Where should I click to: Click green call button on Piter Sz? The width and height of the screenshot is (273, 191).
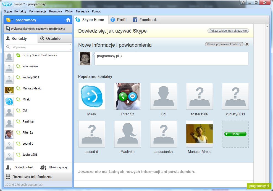(x=123, y=96)
